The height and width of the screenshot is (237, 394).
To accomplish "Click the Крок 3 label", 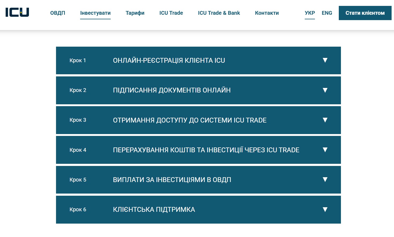I will pyautogui.click(x=78, y=120).
